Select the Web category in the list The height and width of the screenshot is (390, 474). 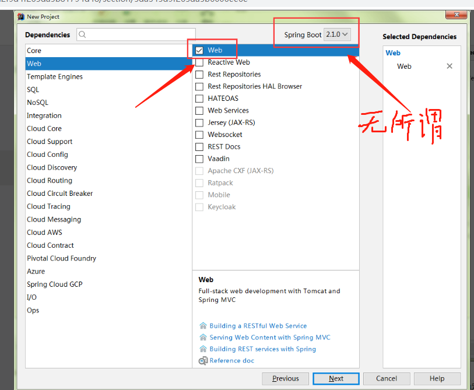[108, 64]
